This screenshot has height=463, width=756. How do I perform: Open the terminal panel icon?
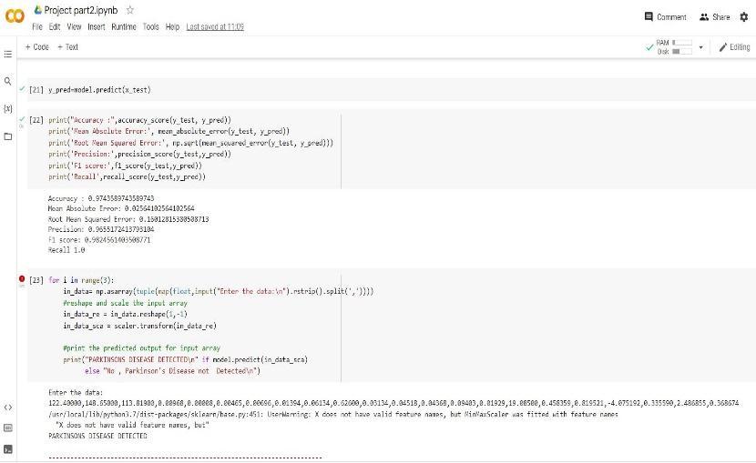tap(8, 448)
